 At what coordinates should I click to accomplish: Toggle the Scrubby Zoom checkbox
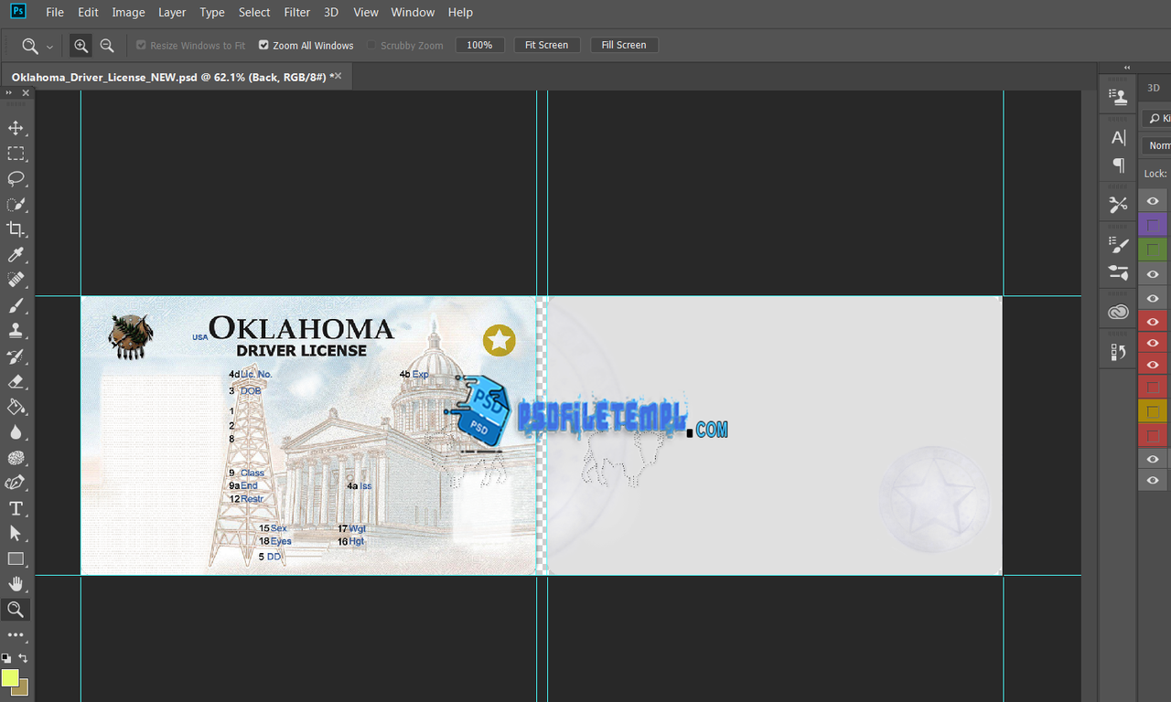[x=371, y=45]
